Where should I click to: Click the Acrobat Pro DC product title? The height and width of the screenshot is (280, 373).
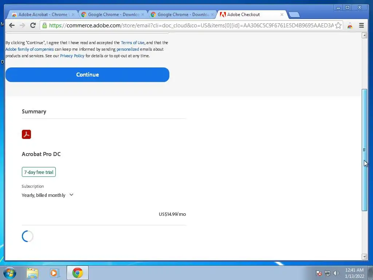click(x=41, y=154)
